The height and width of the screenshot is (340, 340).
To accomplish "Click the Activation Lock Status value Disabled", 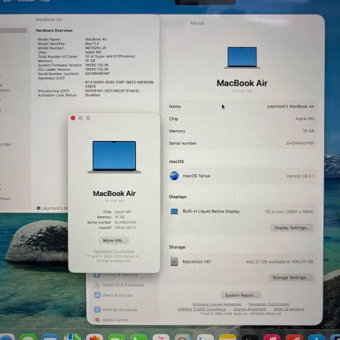I will point(93,95).
